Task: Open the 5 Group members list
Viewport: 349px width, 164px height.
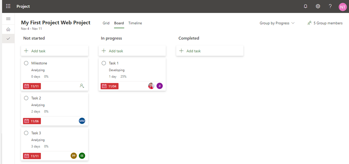Action: coord(325,23)
